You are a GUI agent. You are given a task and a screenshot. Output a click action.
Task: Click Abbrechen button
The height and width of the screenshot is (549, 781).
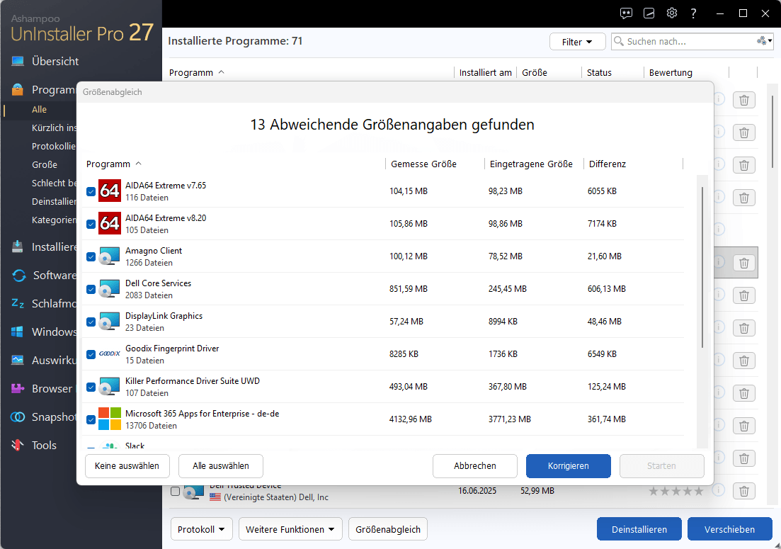point(474,466)
